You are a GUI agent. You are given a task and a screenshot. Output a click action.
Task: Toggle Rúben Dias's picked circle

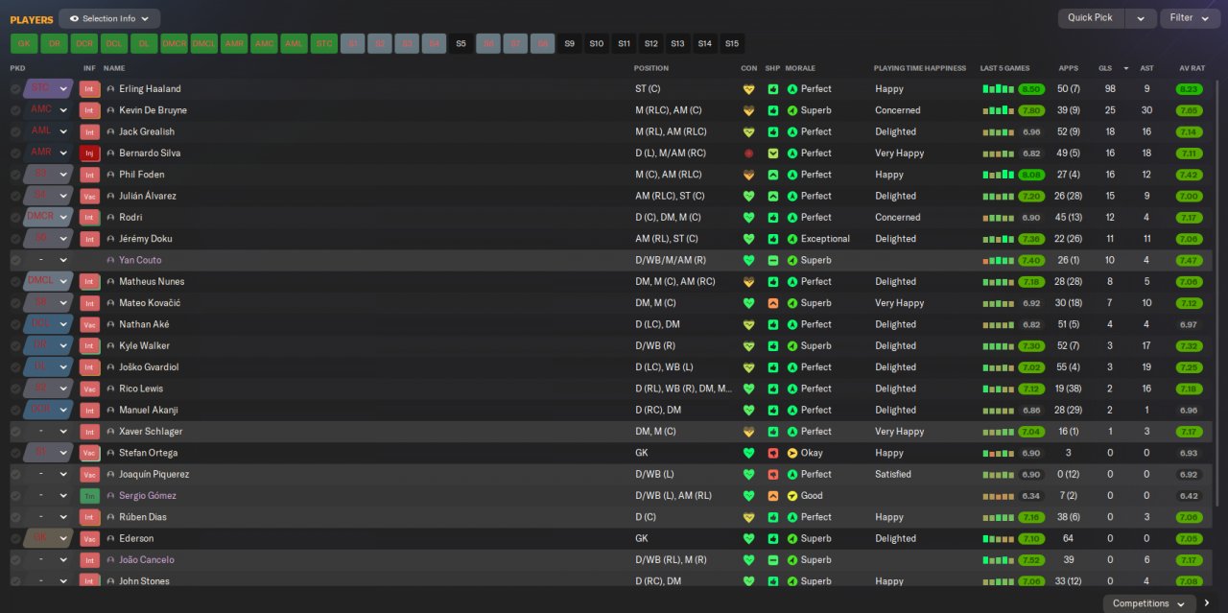pyautogui.click(x=15, y=517)
